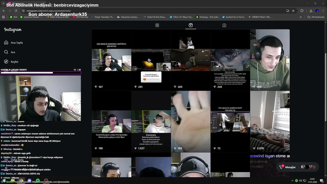Click the browser back arrow
327x184 pixels.
point(4,11)
